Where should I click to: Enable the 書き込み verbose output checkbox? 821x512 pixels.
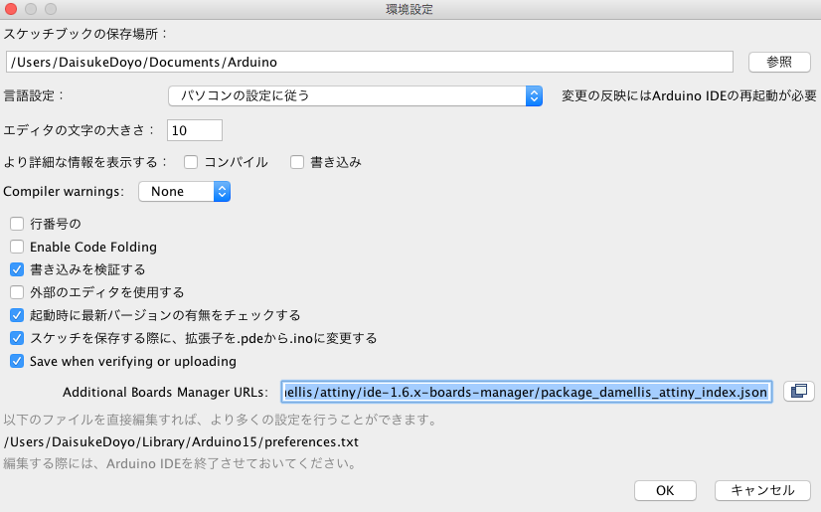tap(297, 162)
